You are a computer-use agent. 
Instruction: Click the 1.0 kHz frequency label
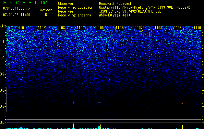point(3,58)
